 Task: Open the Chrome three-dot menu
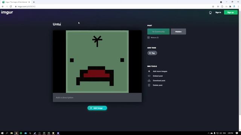[x=238, y=7]
